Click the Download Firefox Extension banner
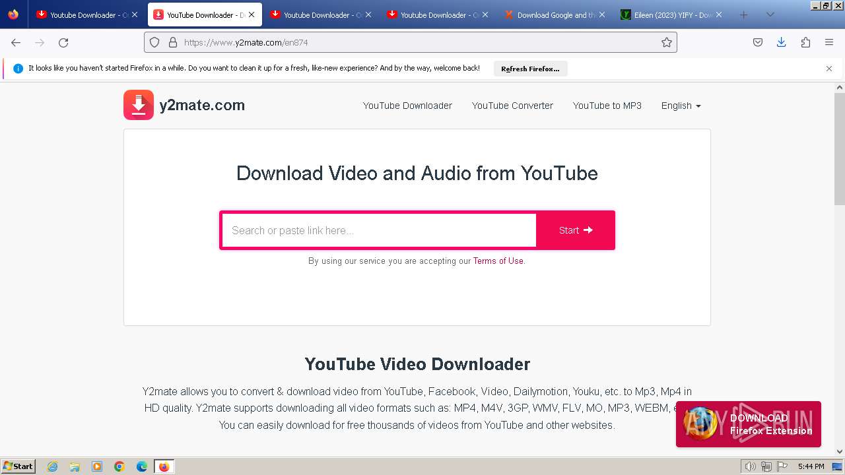The height and width of the screenshot is (475, 845). [x=749, y=424]
